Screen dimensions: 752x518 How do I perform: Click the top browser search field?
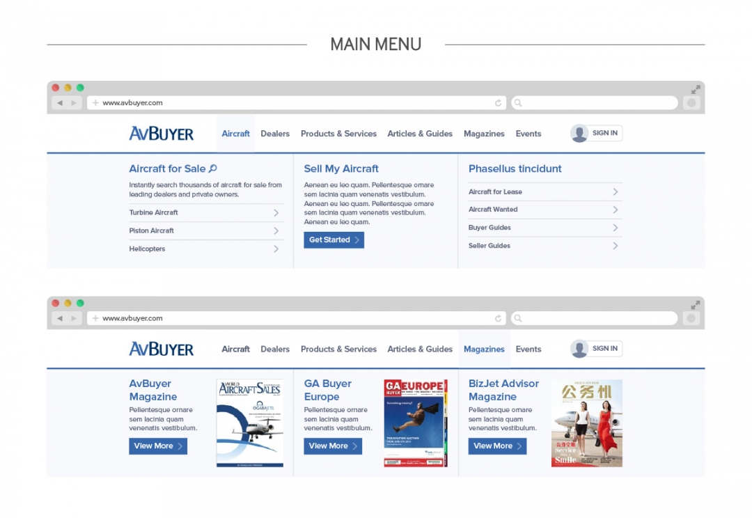595,102
